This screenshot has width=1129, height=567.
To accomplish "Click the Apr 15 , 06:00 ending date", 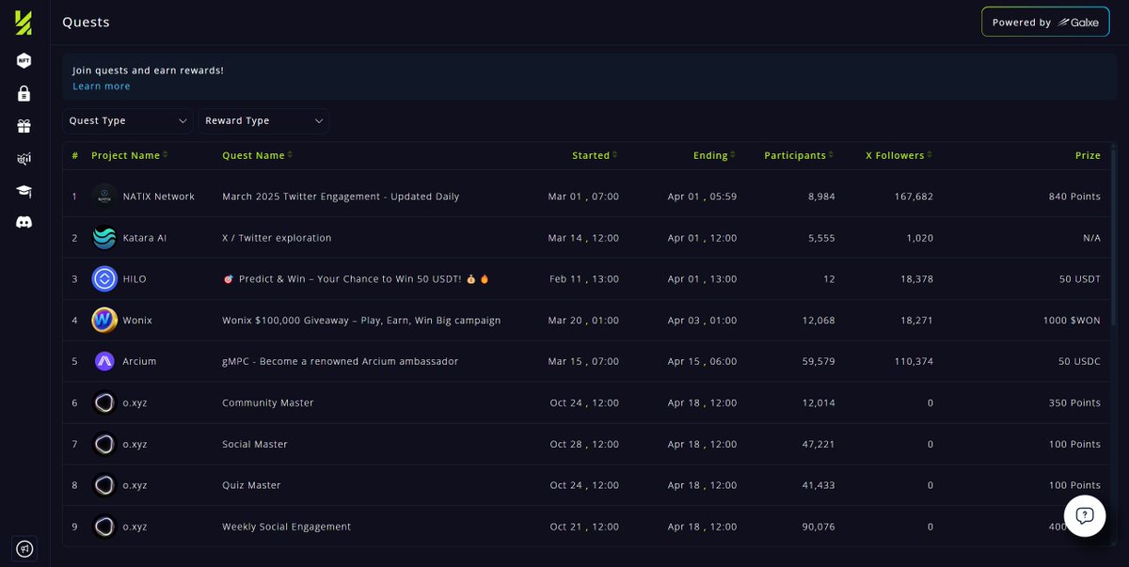I will point(702,361).
